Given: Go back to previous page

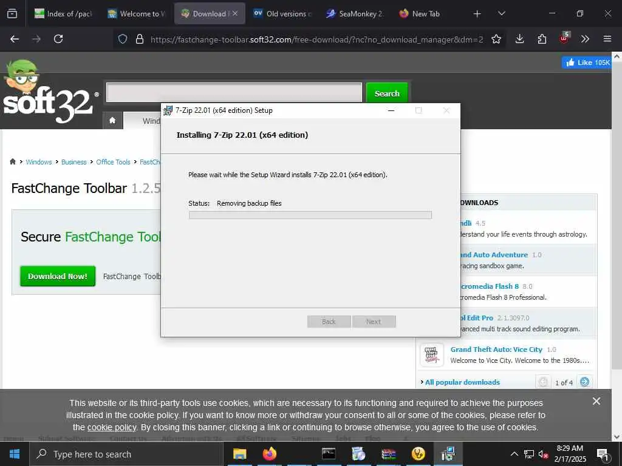Looking at the screenshot, I should pyautogui.click(x=15, y=39).
